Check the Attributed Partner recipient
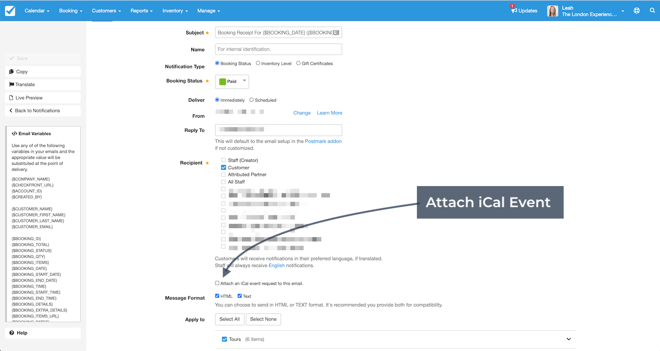660x351 pixels. pos(223,175)
